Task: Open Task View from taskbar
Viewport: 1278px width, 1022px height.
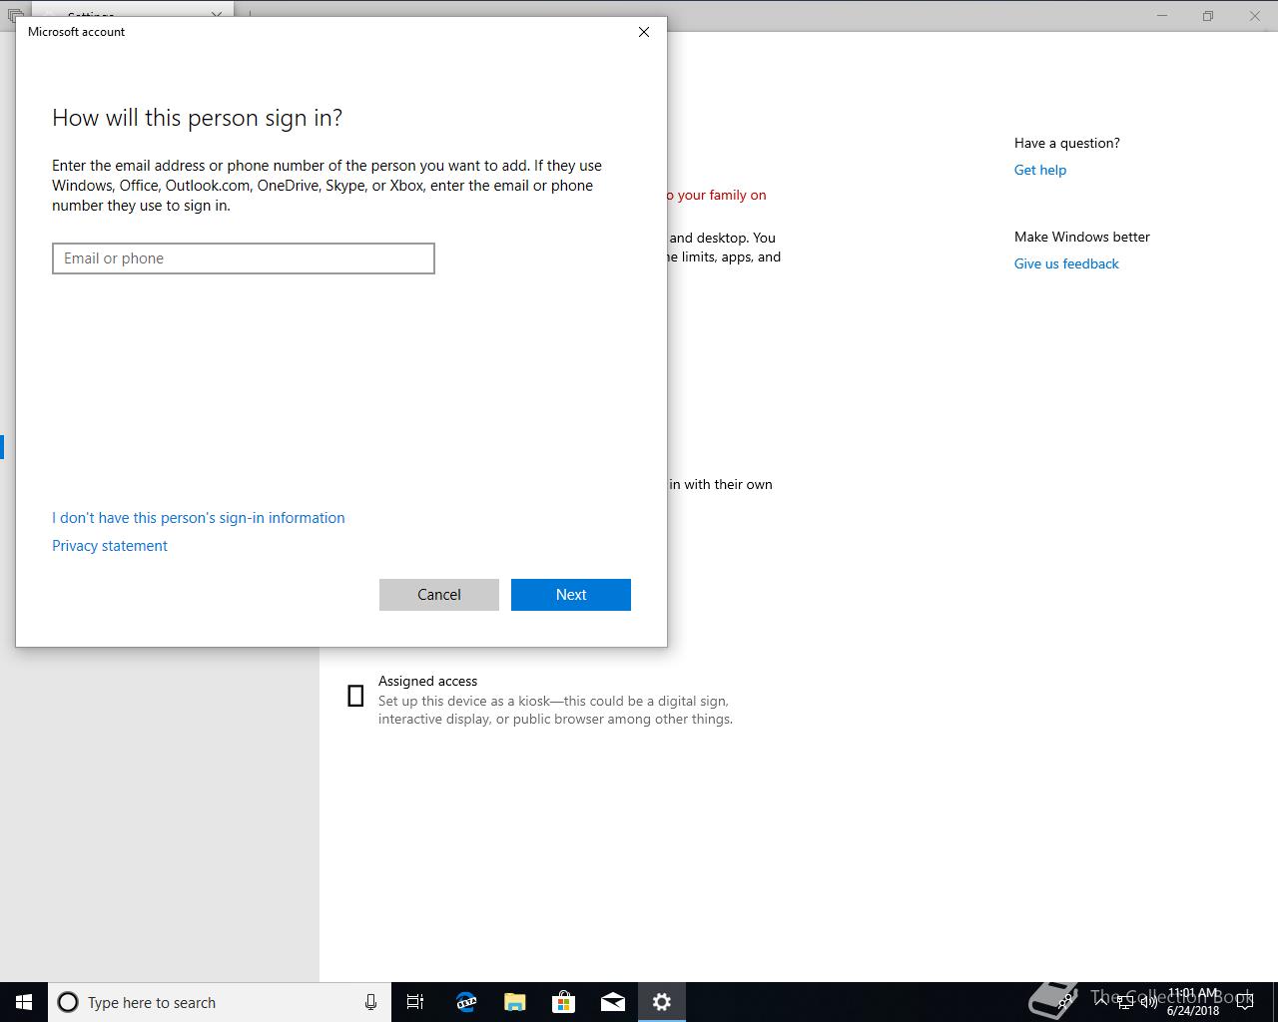Action: pyautogui.click(x=415, y=1002)
